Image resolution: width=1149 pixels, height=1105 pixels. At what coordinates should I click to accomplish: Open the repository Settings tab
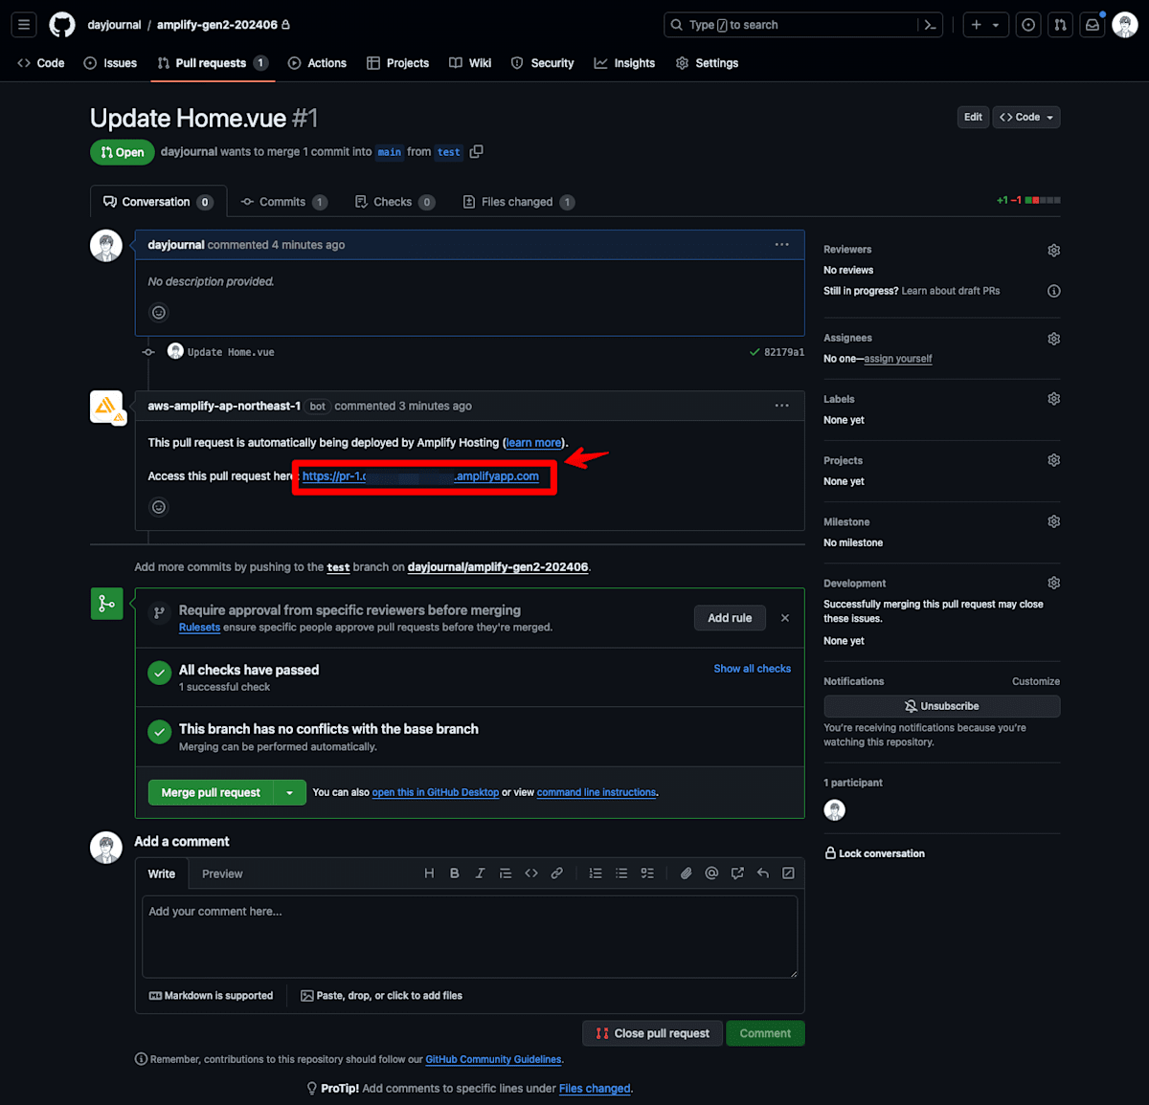click(x=707, y=63)
